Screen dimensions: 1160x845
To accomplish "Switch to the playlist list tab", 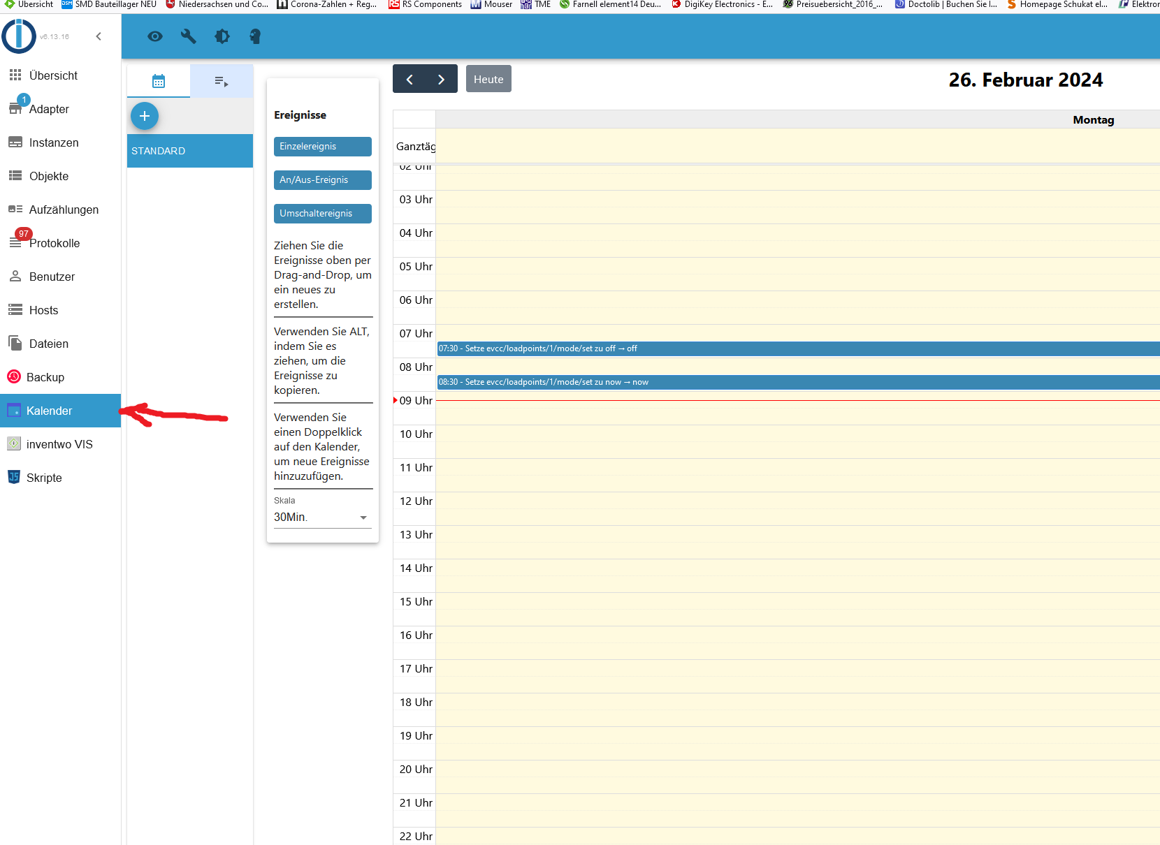I will [222, 81].
